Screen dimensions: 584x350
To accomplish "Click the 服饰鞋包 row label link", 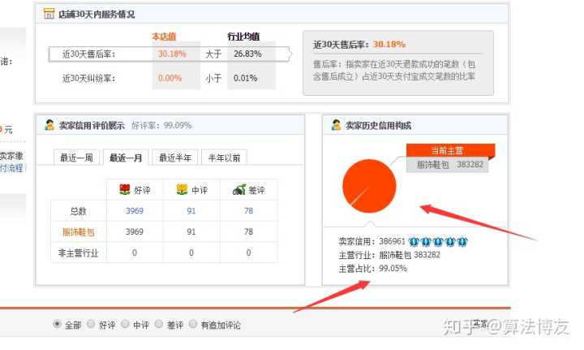I will 78,231.
